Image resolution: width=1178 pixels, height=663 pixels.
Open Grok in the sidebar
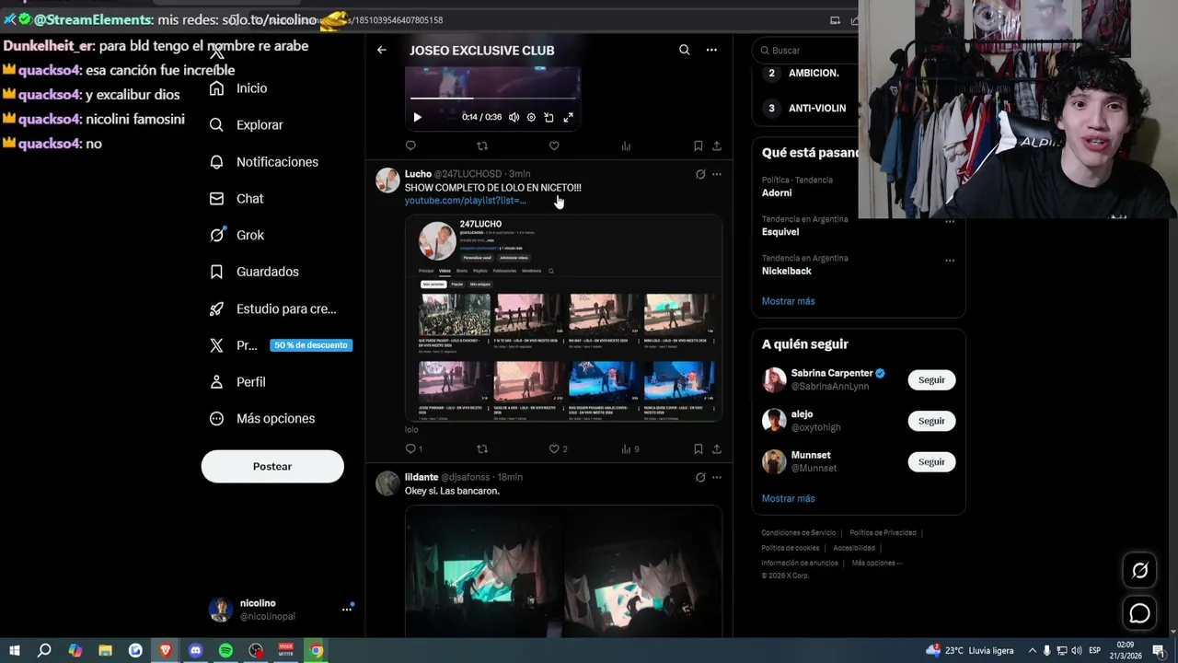[x=237, y=235]
